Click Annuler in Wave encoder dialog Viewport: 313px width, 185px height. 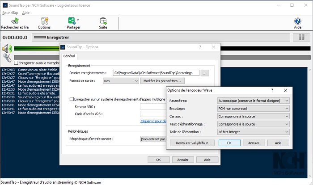254,143
